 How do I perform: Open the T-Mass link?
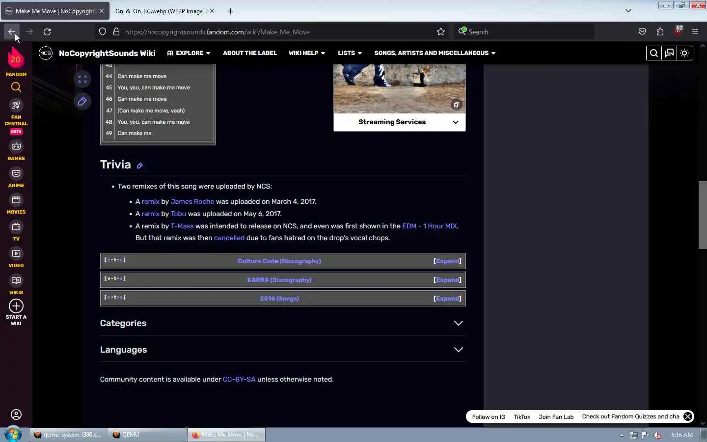point(182,226)
